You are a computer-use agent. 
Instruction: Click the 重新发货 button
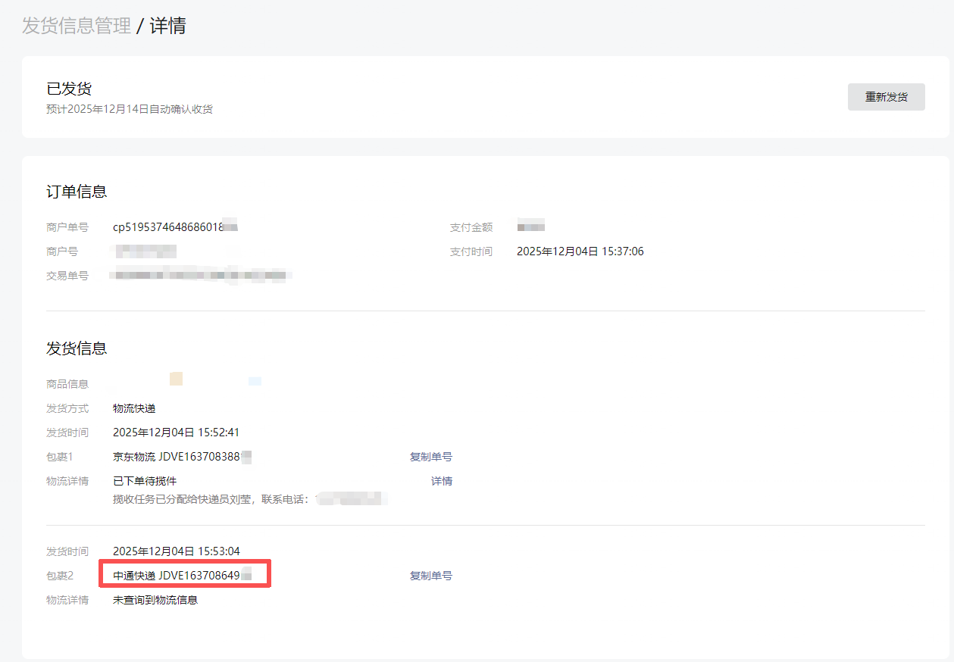pos(886,97)
